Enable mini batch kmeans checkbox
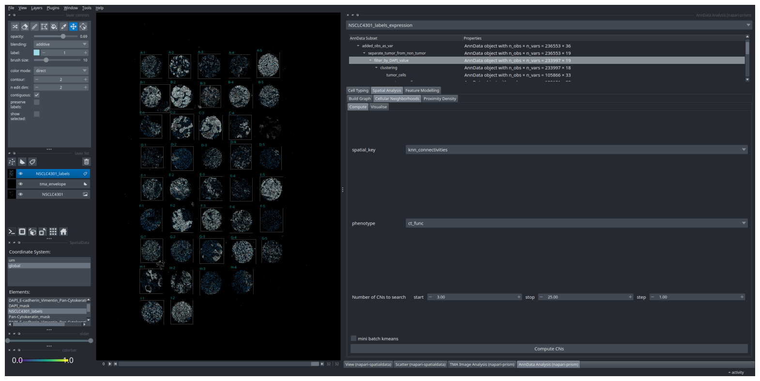Image resolution: width=760 pixels, height=381 pixels. click(353, 338)
